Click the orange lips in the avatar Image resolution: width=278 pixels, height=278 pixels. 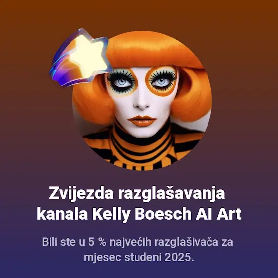coord(142,121)
